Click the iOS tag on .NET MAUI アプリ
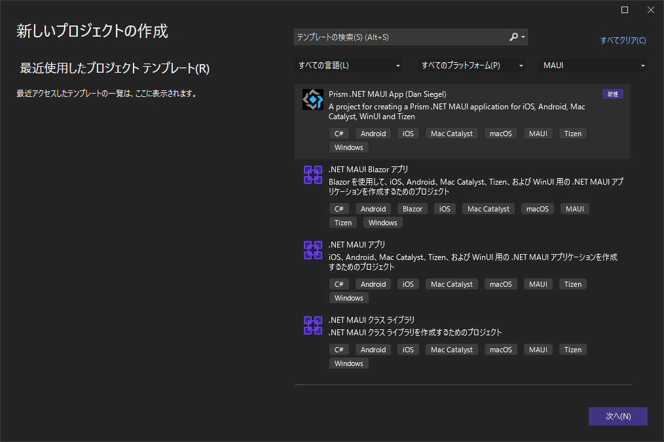This screenshot has width=664, height=442. pos(408,284)
